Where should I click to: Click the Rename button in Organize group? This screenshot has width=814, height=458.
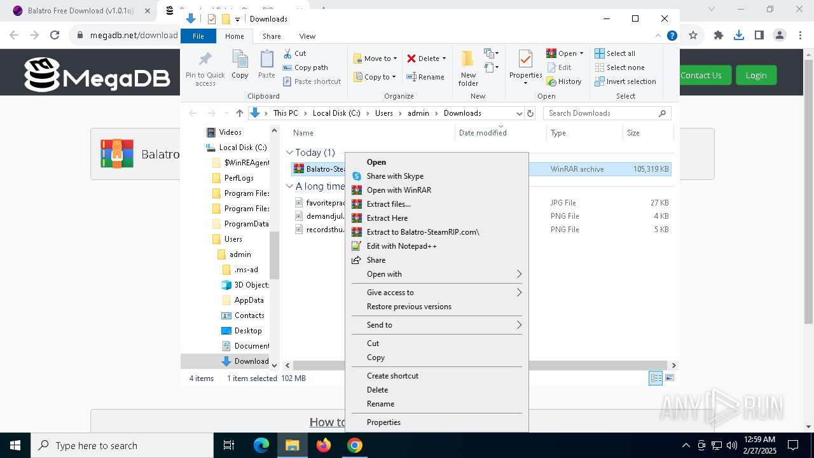(425, 77)
